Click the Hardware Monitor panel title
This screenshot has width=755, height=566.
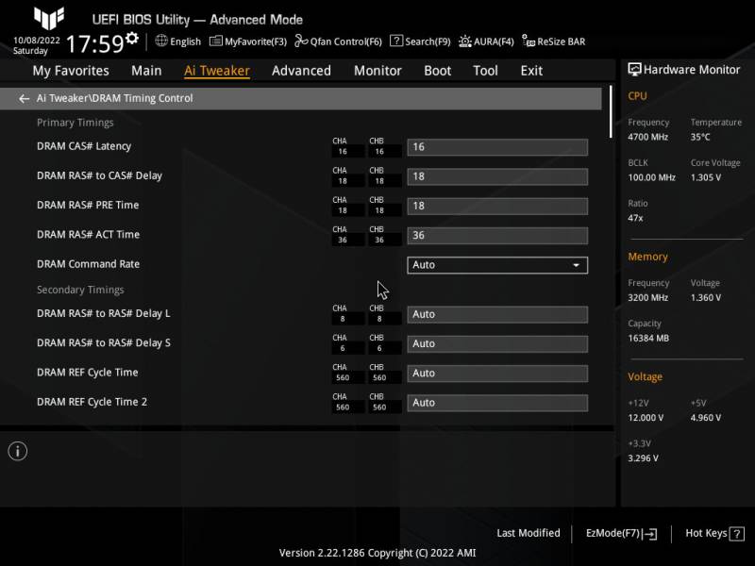point(692,70)
